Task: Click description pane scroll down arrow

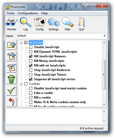Action: 104,121
